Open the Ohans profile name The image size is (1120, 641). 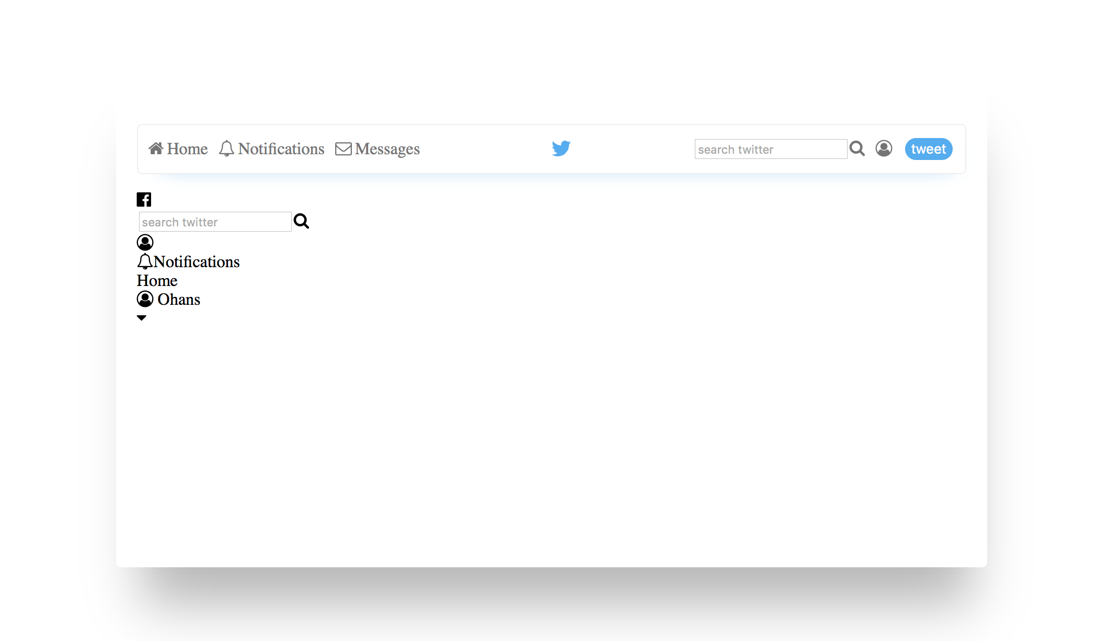179,300
